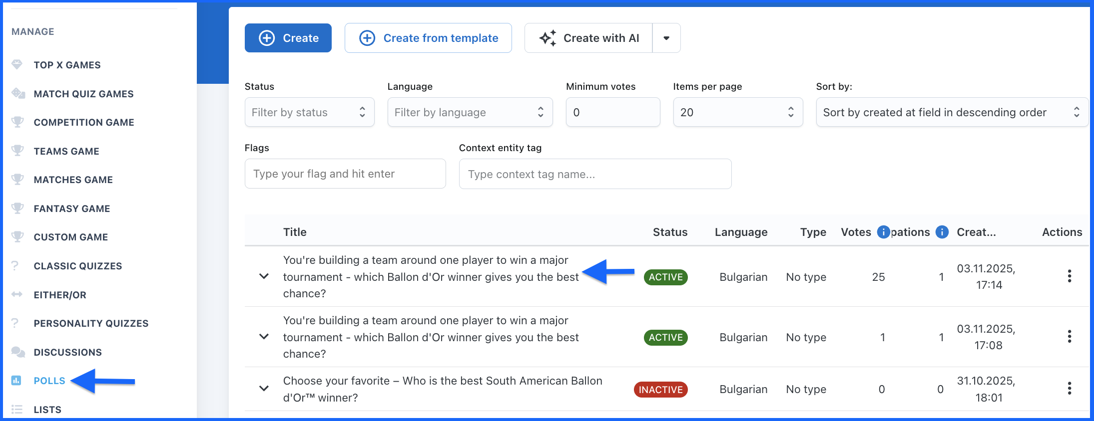1094x421 pixels.
Task: Go to Classic Quizzes in sidebar
Action: [78, 266]
